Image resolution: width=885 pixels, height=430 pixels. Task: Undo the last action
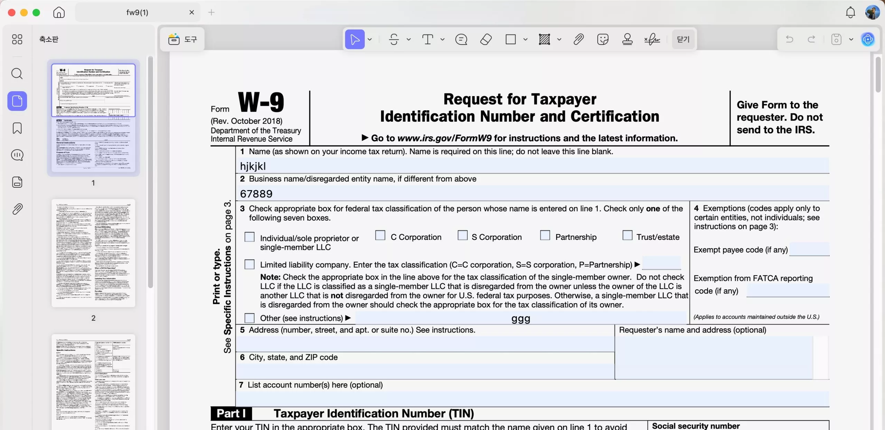[x=790, y=39]
